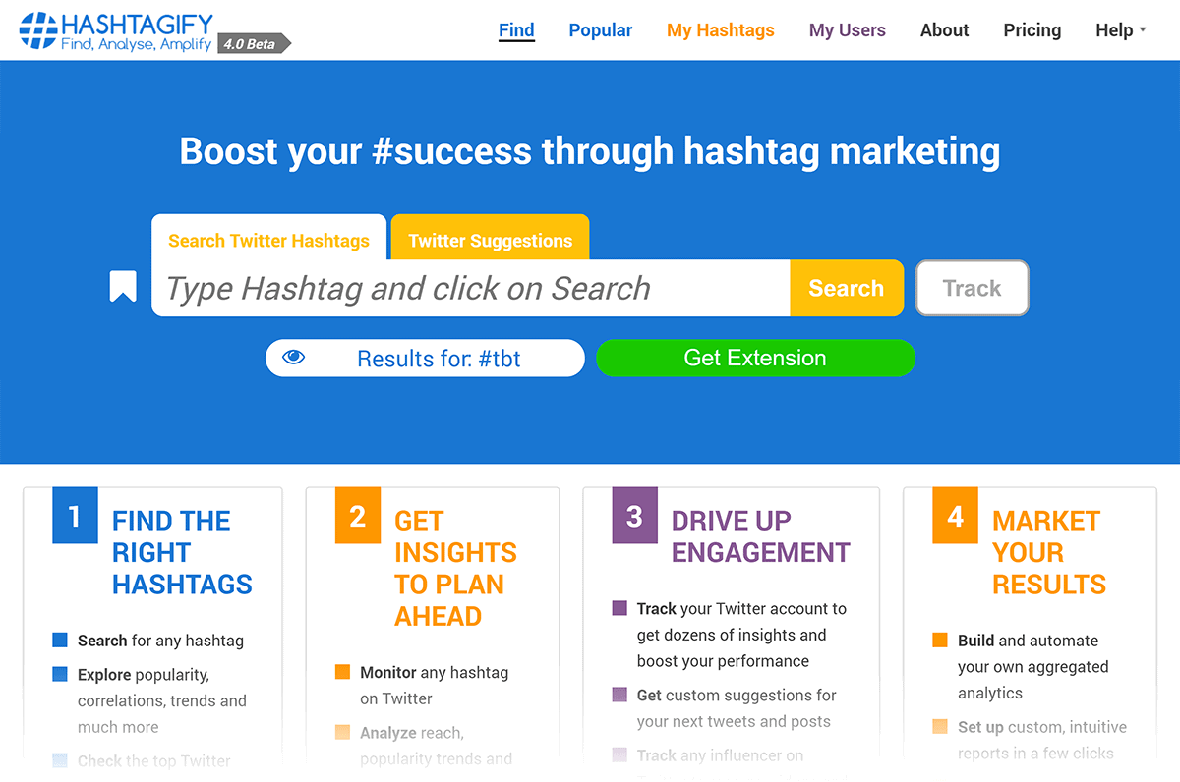Image resolution: width=1180 pixels, height=782 pixels.
Task: Click the 'Boost your #success' headline
Action: [590, 151]
